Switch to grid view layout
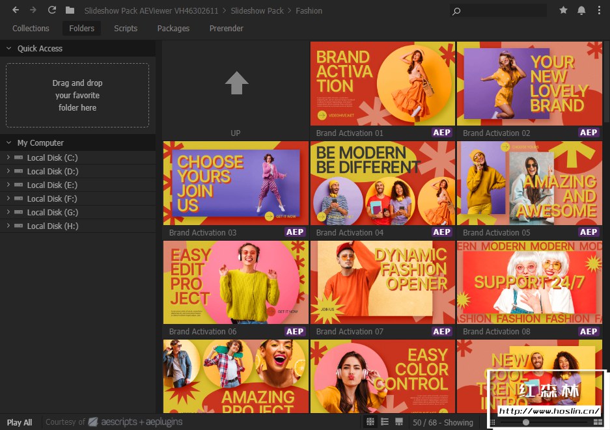This screenshot has height=430, width=610. [370, 422]
